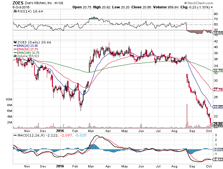Click the red down-triangle change indicator
Image resolution: width=223 pixels, height=169 pixels.
(212, 7)
